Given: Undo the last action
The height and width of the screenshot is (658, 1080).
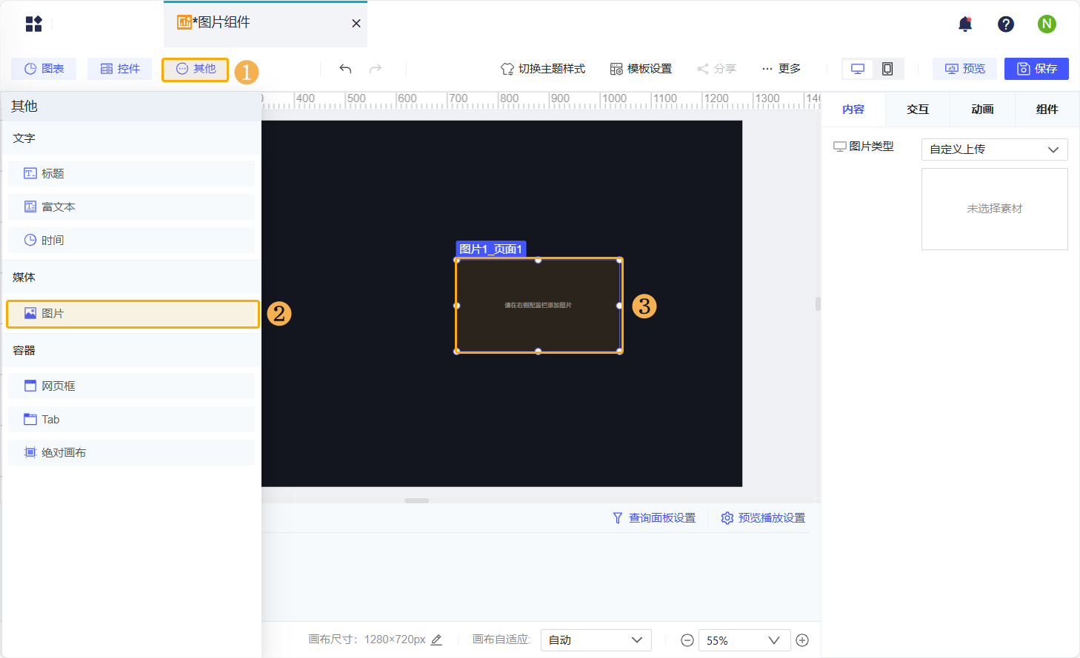Looking at the screenshot, I should [345, 69].
